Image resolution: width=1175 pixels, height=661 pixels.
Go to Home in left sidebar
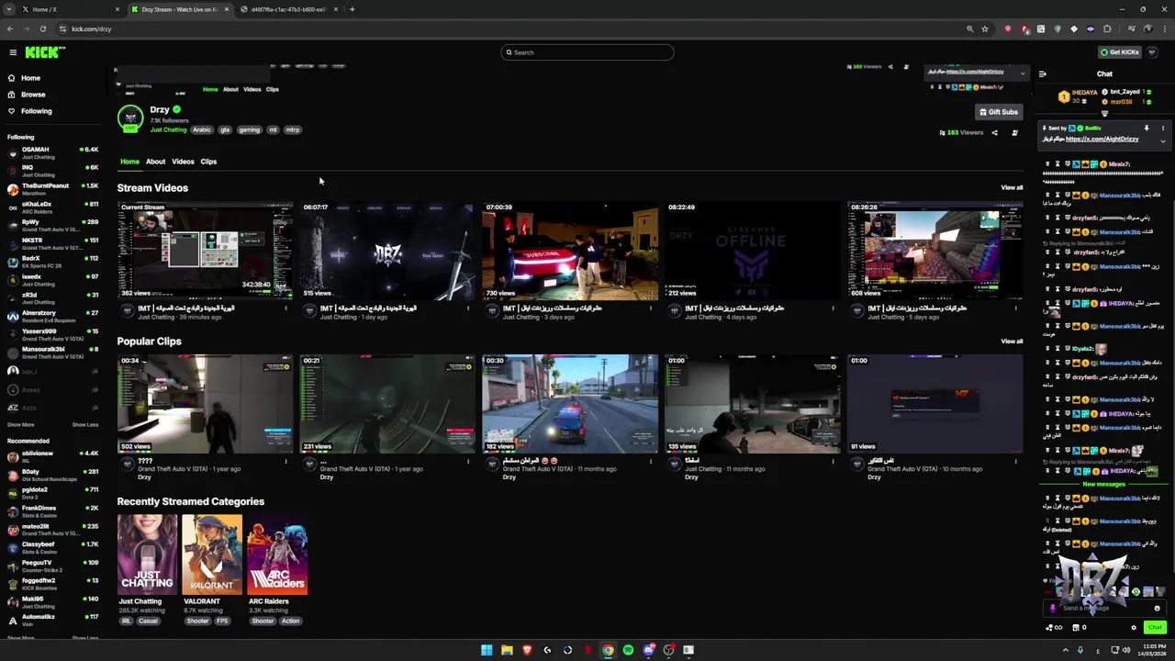[30, 78]
